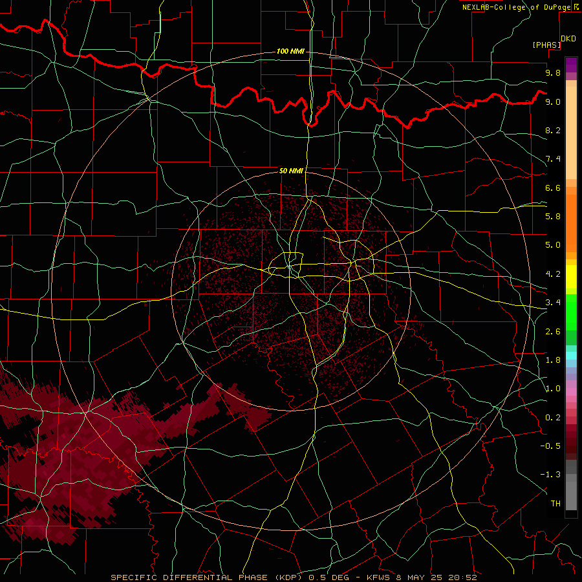Screen dimensions: 582x582
Task: Click the 1.8 scale value
Action: click(553, 360)
